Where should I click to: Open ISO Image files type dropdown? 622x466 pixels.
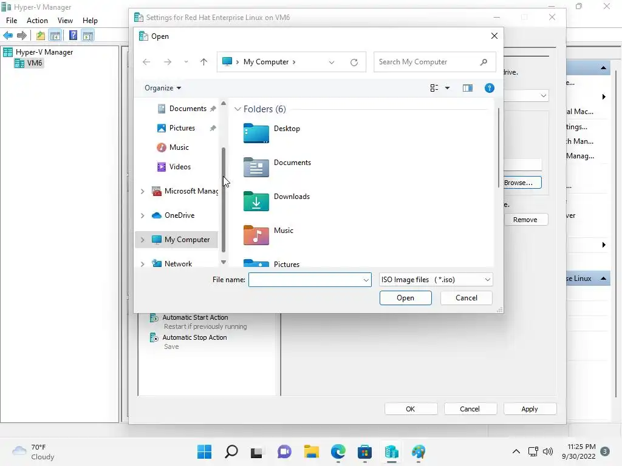click(x=436, y=280)
